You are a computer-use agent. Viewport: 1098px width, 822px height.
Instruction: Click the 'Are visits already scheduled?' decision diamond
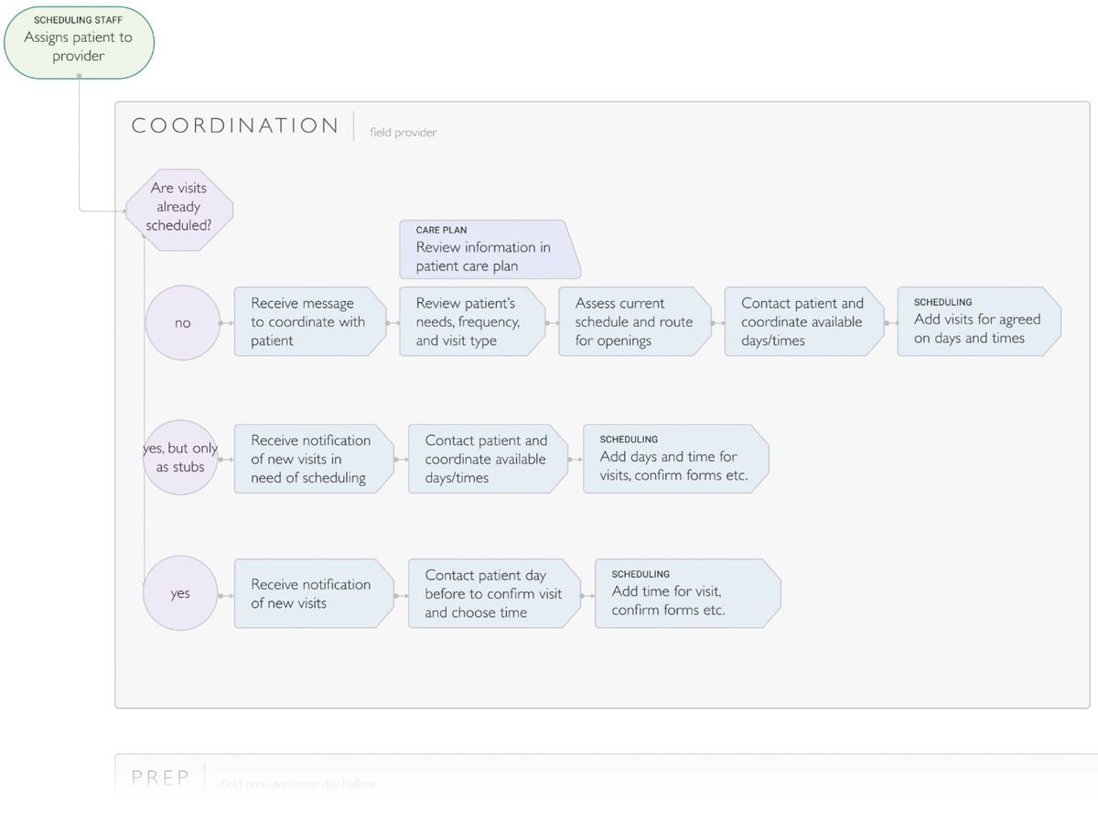click(x=179, y=207)
